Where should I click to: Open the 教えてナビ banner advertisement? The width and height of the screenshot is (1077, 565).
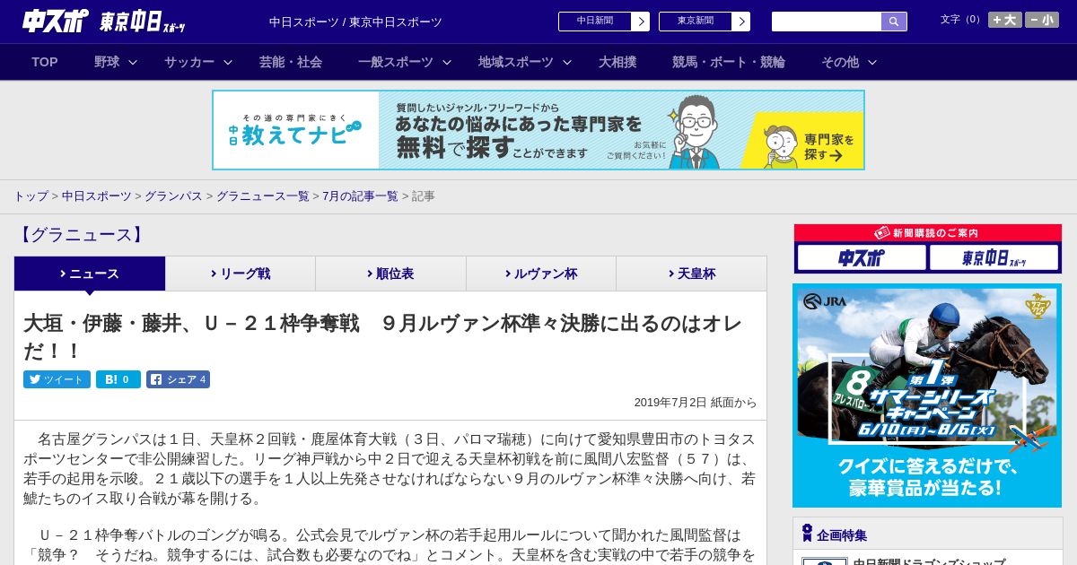(x=538, y=130)
